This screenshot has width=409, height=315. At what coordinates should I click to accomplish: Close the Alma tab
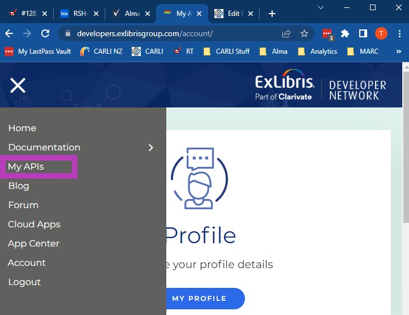click(148, 14)
